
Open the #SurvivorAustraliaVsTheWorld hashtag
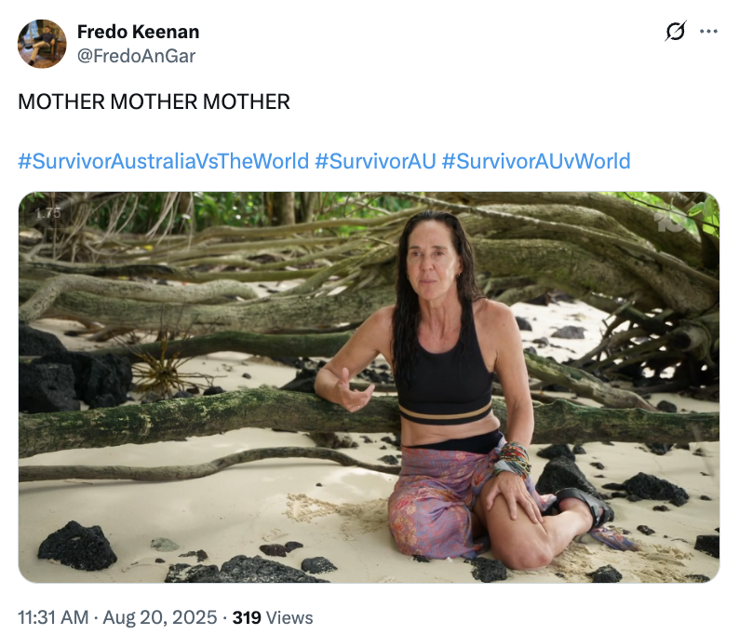coord(163,161)
